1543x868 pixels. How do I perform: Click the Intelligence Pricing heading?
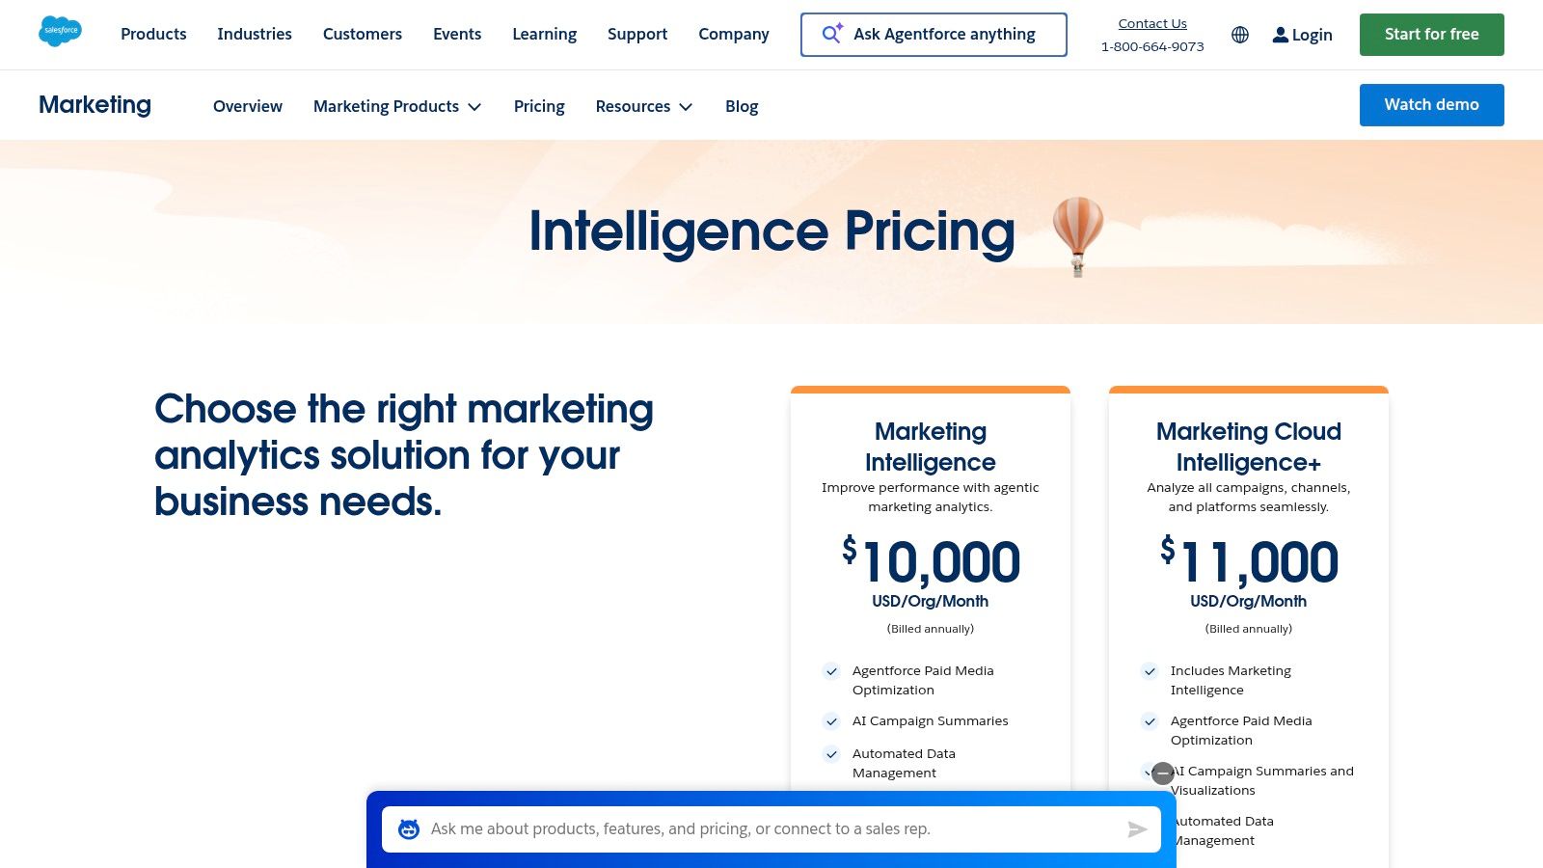click(x=771, y=231)
